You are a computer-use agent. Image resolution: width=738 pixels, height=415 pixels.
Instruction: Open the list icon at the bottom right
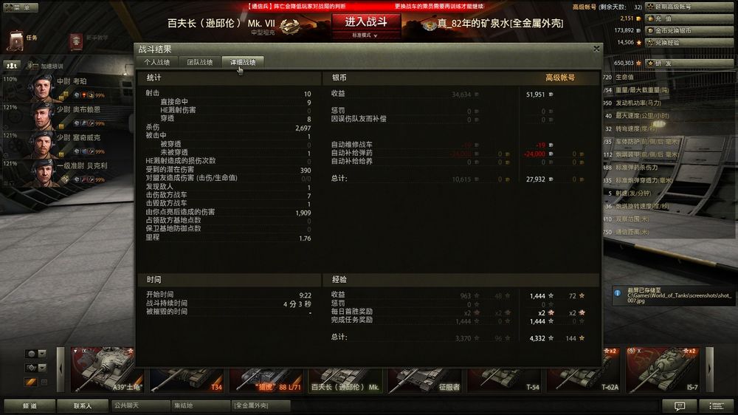(x=717, y=405)
